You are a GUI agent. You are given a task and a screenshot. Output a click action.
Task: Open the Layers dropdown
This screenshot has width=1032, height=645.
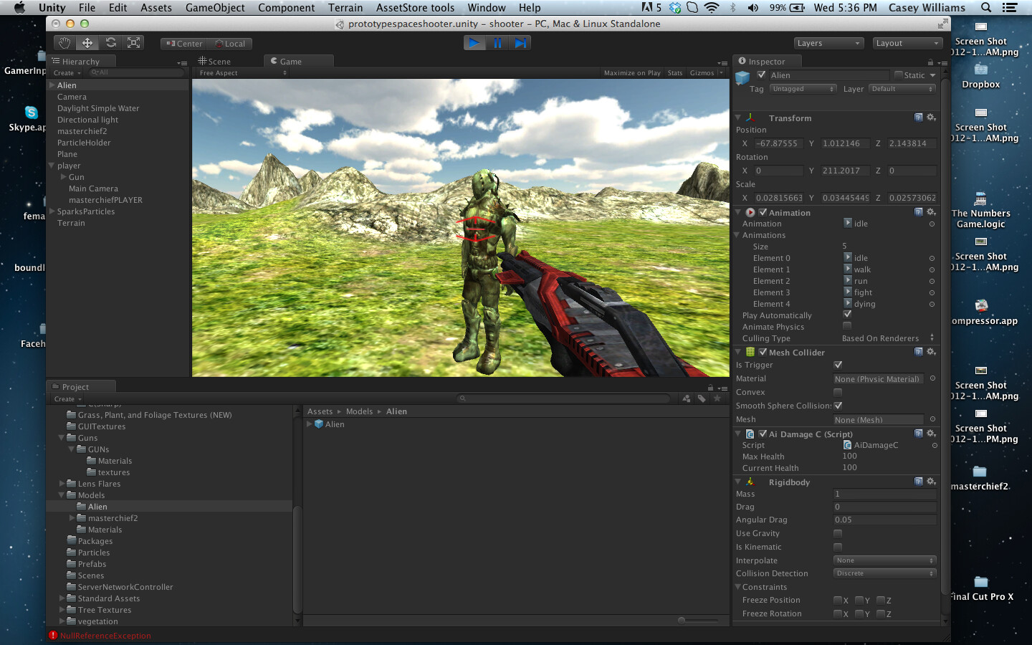(x=828, y=43)
